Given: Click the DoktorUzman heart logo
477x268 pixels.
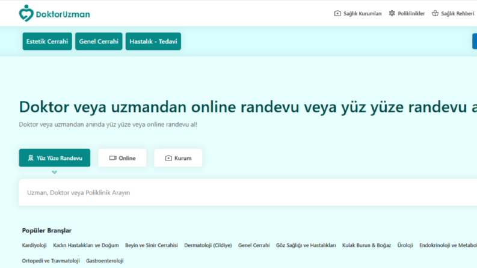Looking at the screenshot, I should coord(26,13).
